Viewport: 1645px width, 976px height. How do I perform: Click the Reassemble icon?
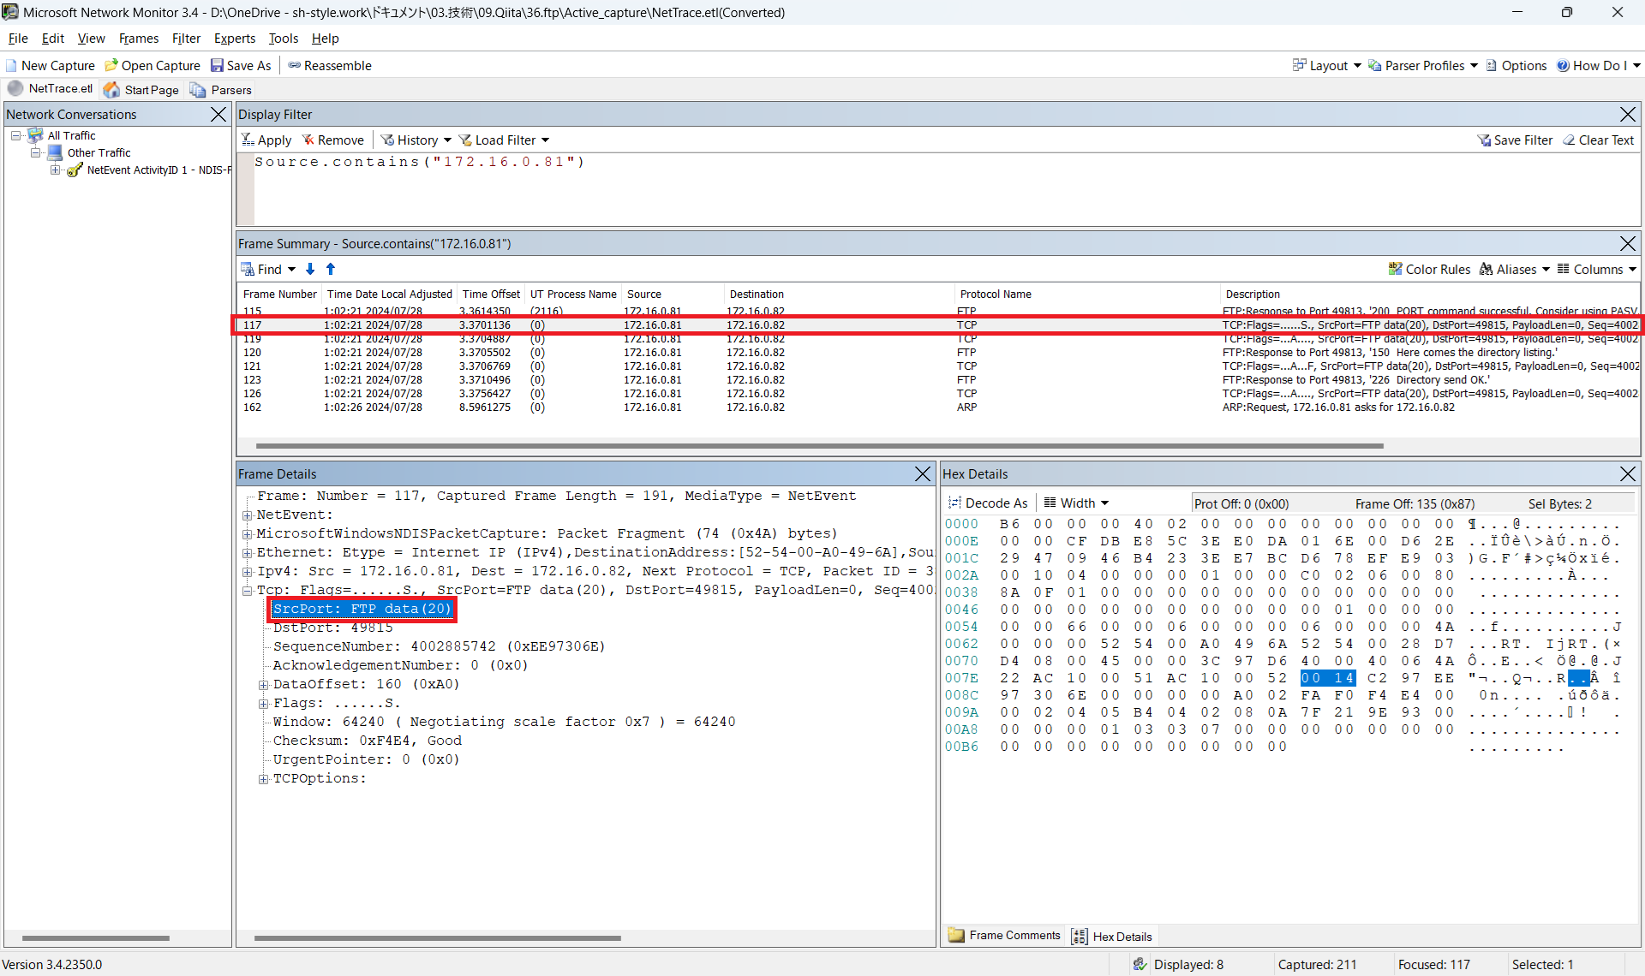click(295, 66)
